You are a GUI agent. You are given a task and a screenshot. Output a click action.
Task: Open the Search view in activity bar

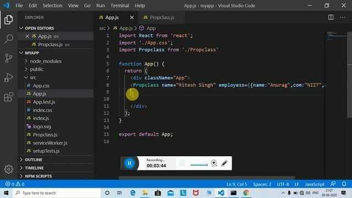(x=9, y=39)
